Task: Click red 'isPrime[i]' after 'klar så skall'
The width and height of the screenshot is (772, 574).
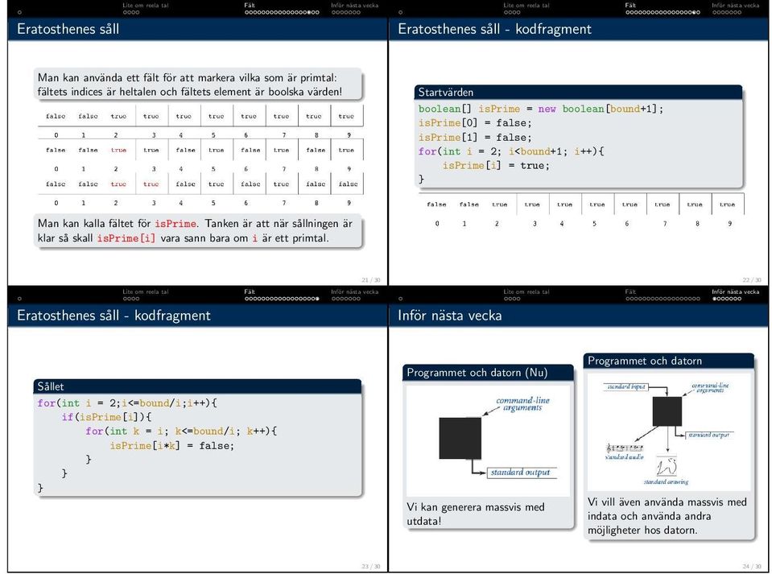Action: [x=126, y=238]
